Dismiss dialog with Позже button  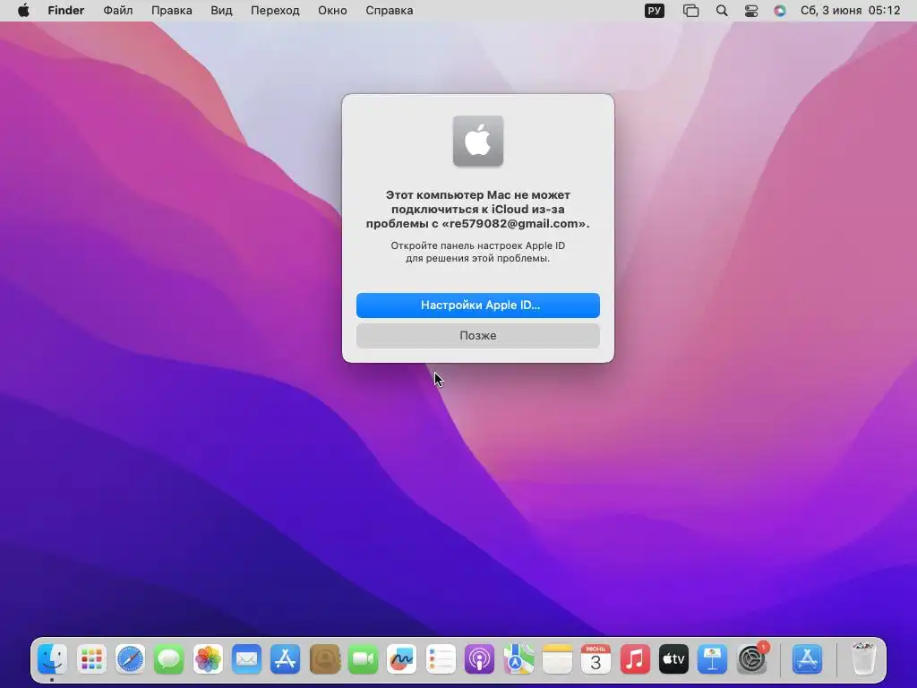pos(478,336)
